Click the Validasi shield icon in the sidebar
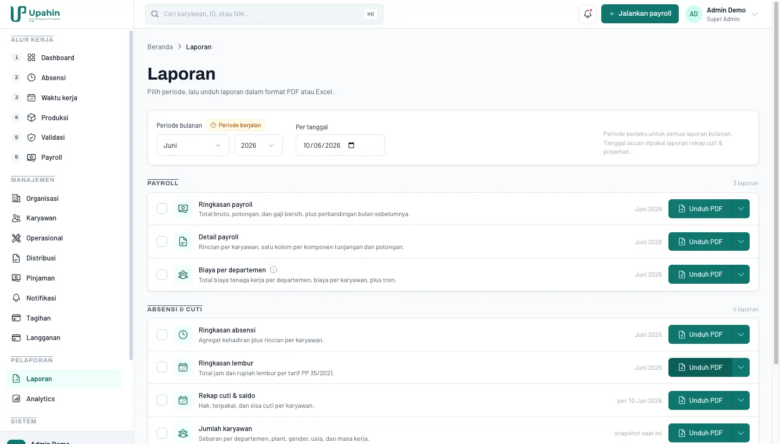Viewport: 780px width, 444px height. tap(31, 138)
